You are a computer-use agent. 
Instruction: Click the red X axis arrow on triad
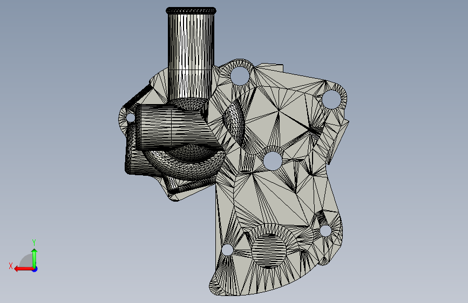[23, 269]
